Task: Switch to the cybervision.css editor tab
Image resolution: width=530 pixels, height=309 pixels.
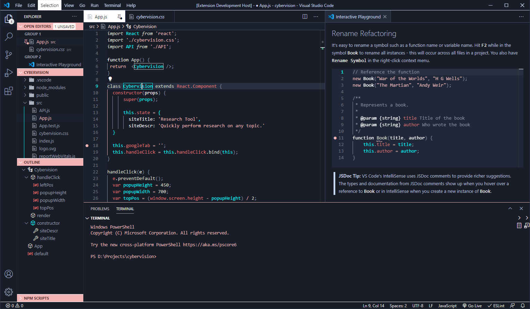Action: click(150, 17)
